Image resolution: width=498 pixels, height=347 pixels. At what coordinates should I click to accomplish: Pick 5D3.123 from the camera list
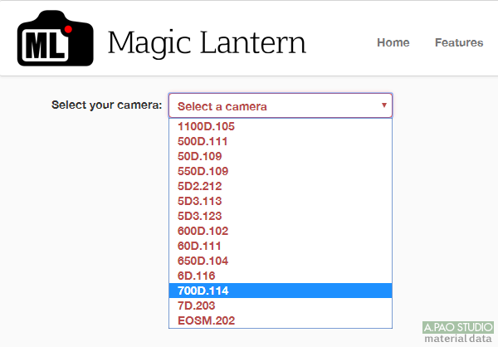[x=199, y=216]
